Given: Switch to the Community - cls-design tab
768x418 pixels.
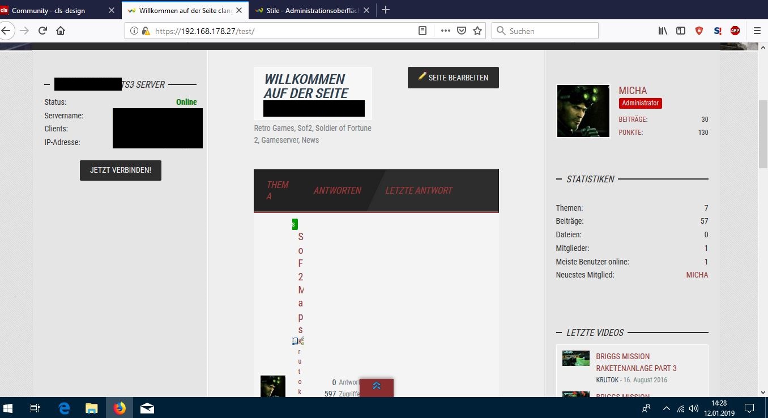Looking at the screenshot, I should (54, 10).
